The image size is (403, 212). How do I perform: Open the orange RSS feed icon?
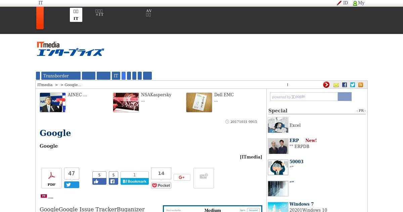pyautogui.click(x=361, y=85)
